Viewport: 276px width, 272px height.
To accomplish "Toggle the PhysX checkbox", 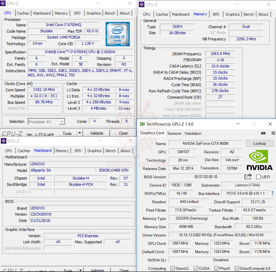I will click(x=216, y=268).
